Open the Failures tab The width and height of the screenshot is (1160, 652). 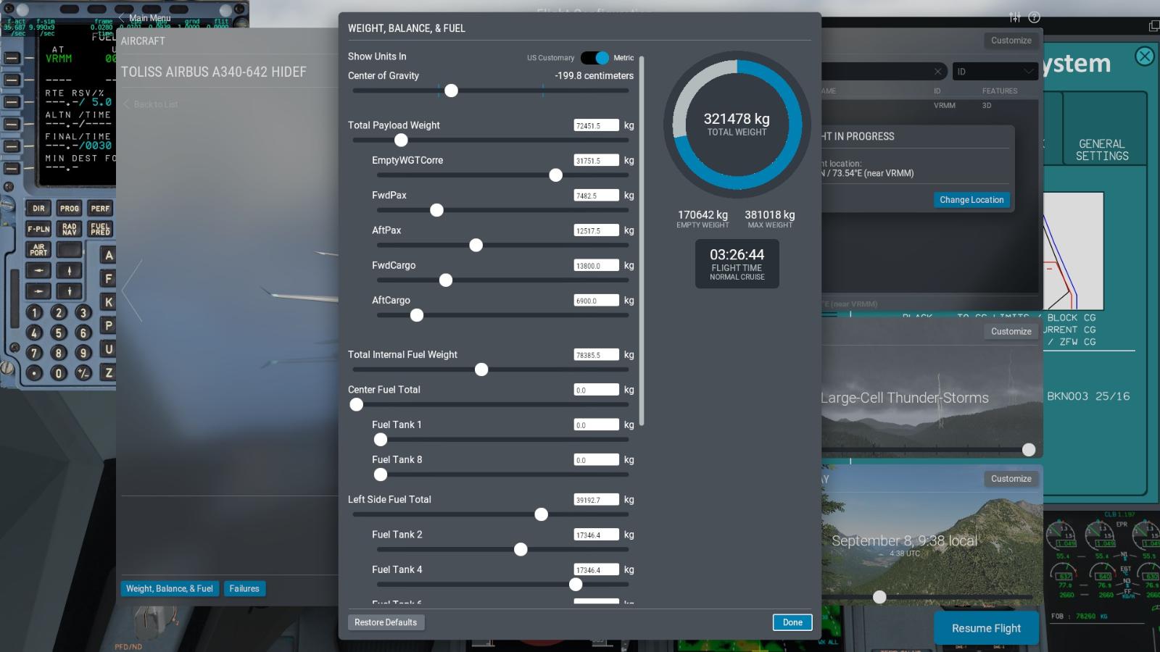tap(244, 589)
